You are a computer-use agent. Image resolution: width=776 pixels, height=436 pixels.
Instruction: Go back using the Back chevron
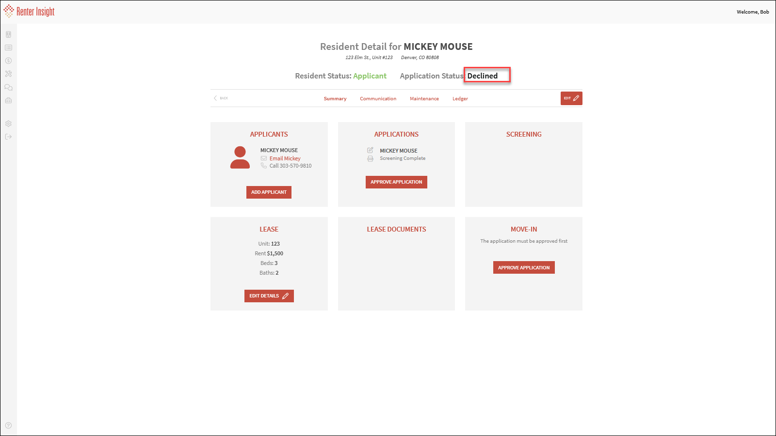pyautogui.click(x=221, y=98)
